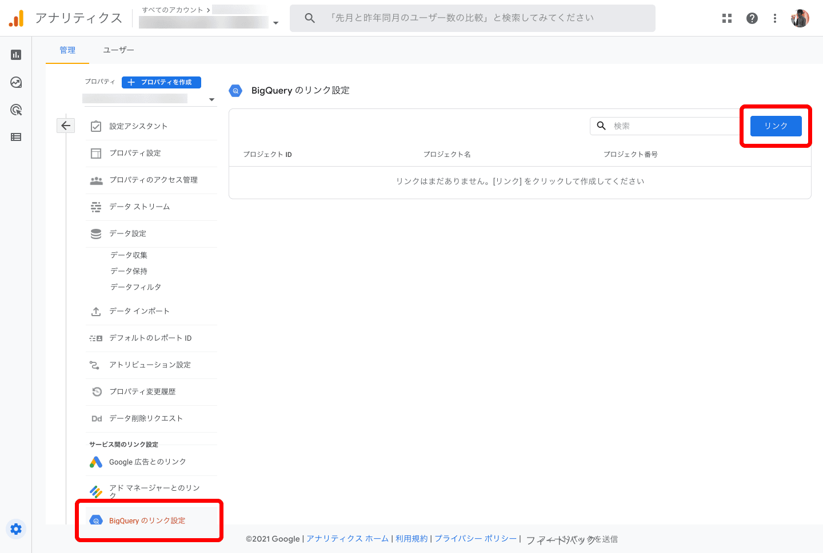Open the Google apps grid icon
This screenshot has height=553, width=823.
[727, 18]
